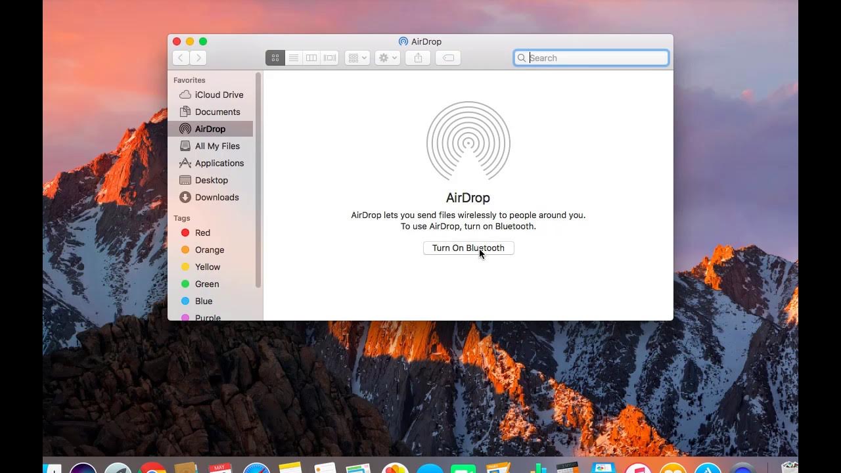Zoom the Finder window with green button
The image size is (841, 473).
point(203,41)
